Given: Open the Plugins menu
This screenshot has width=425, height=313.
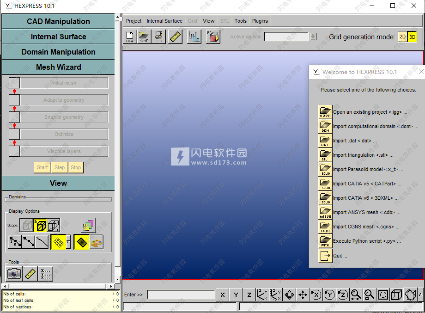Looking at the screenshot, I should click(x=260, y=21).
